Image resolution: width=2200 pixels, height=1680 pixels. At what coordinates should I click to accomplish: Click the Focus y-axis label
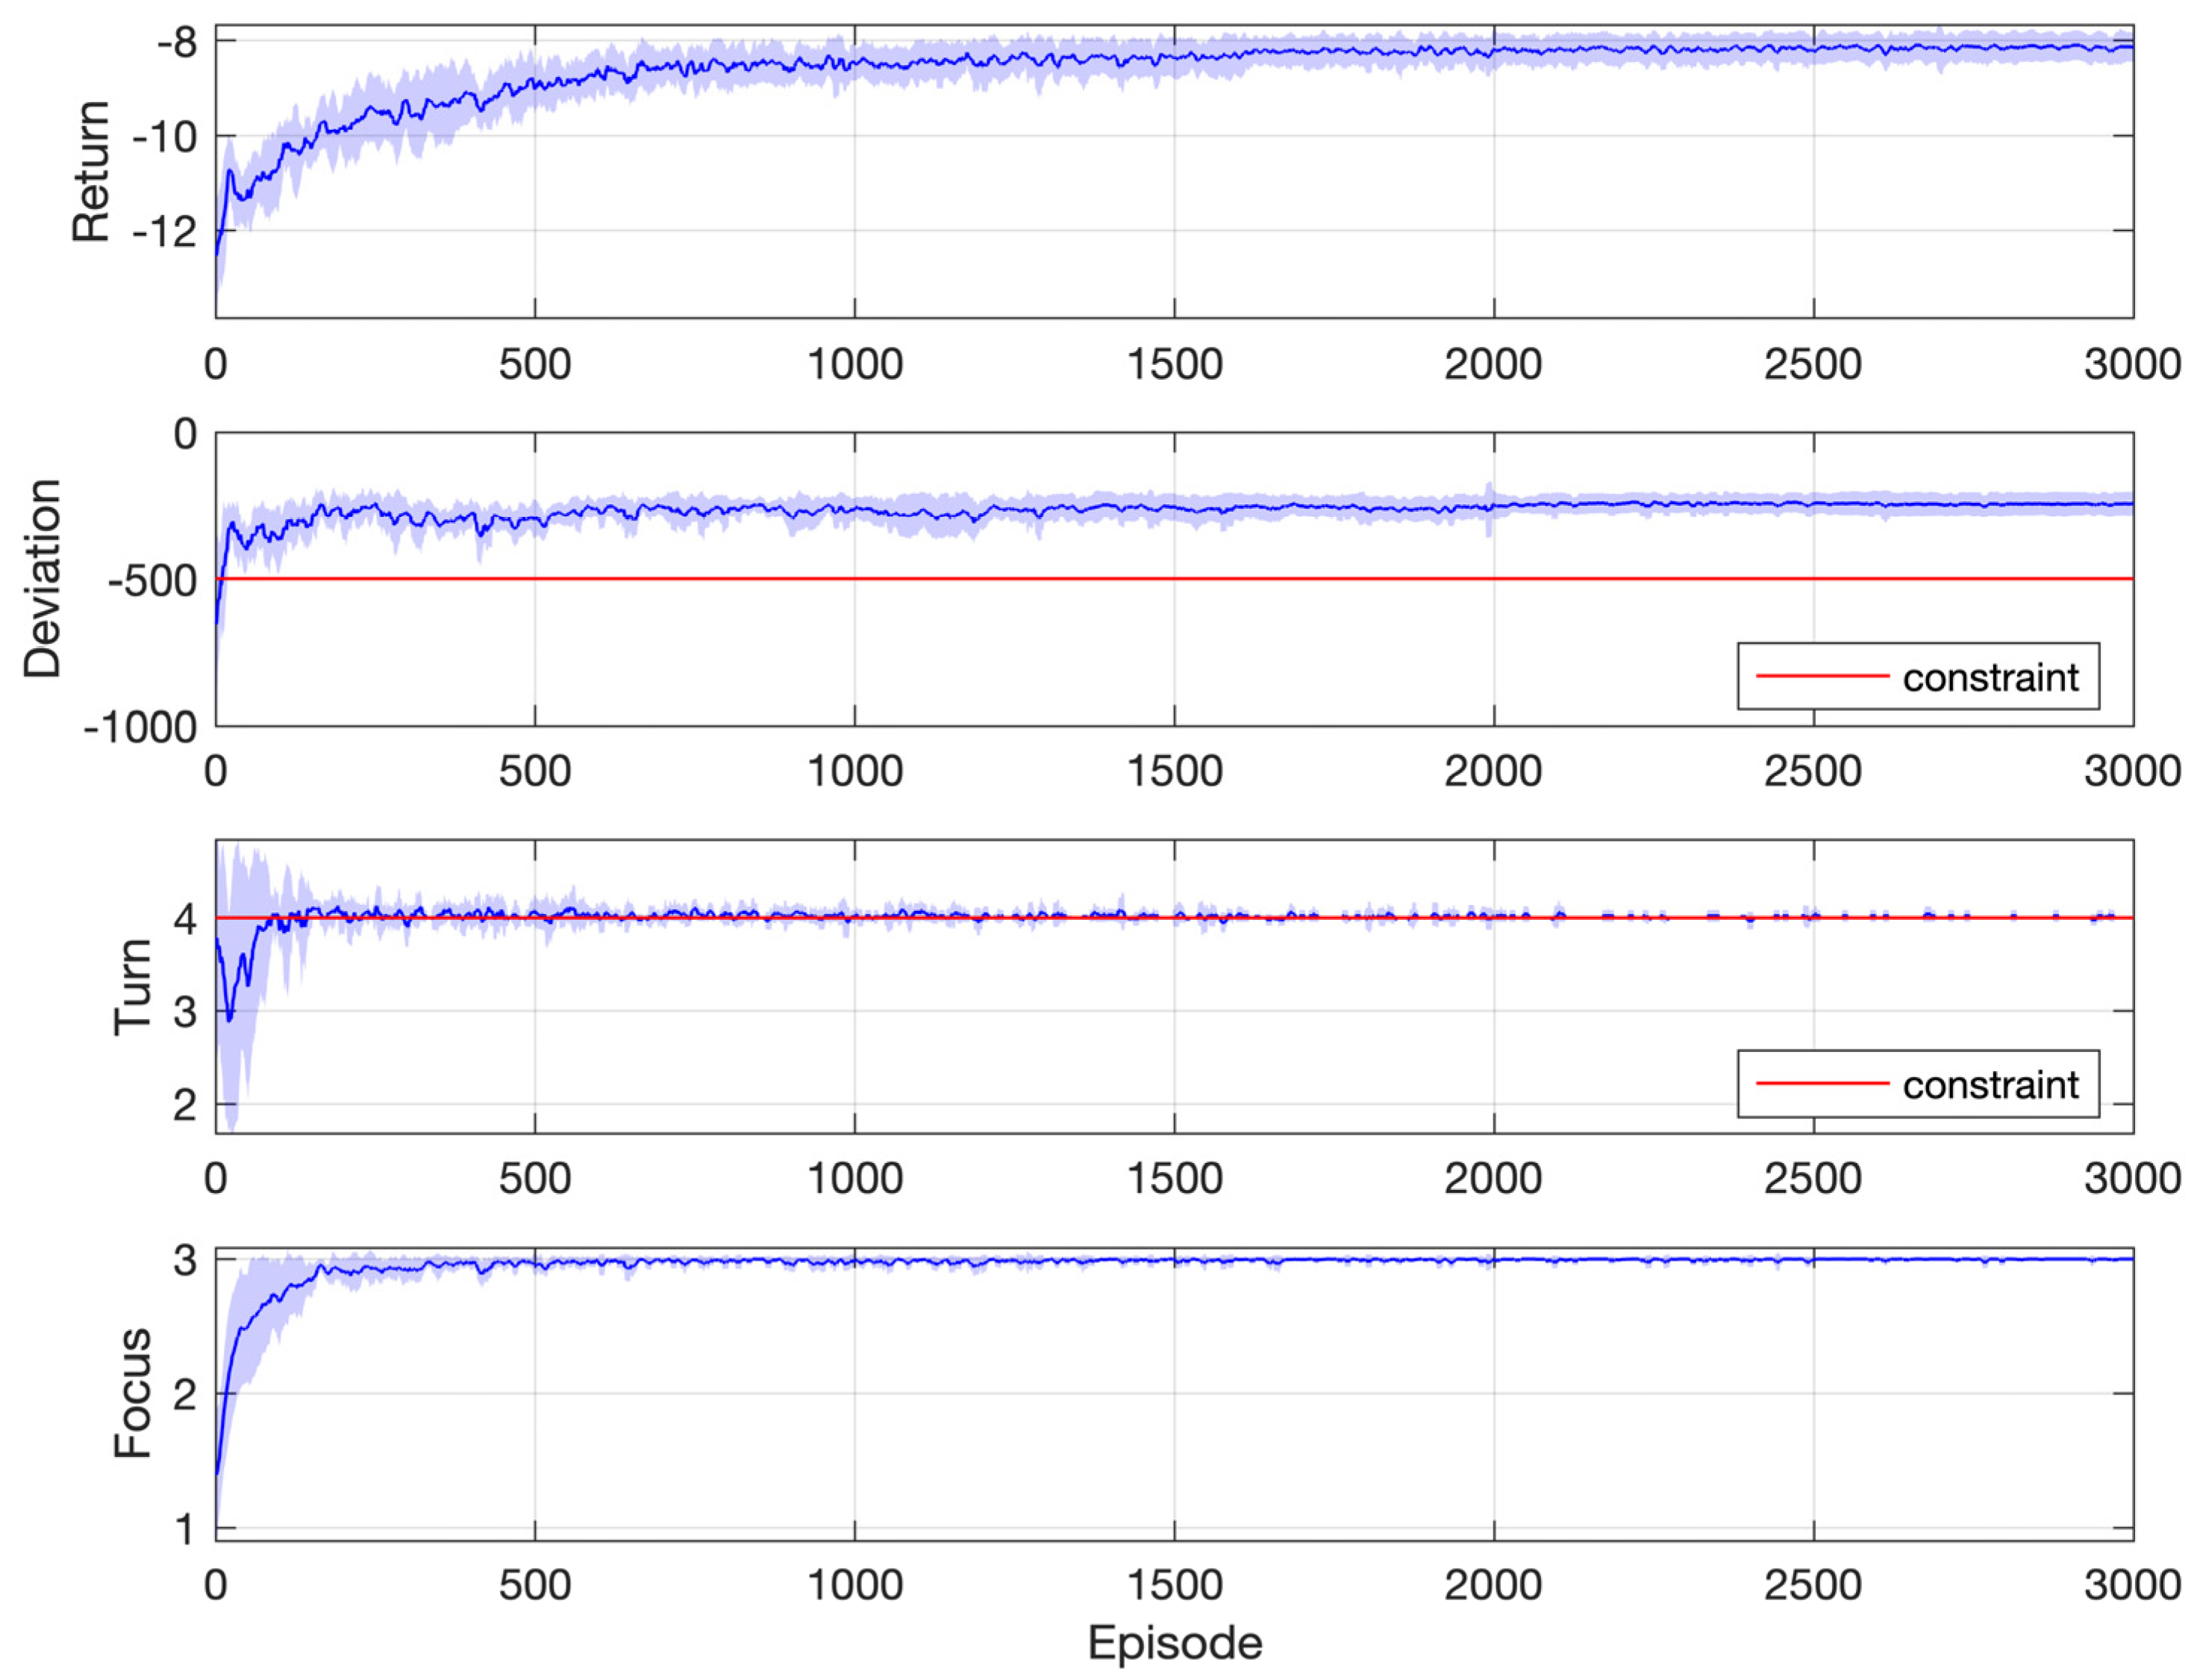coord(132,1394)
